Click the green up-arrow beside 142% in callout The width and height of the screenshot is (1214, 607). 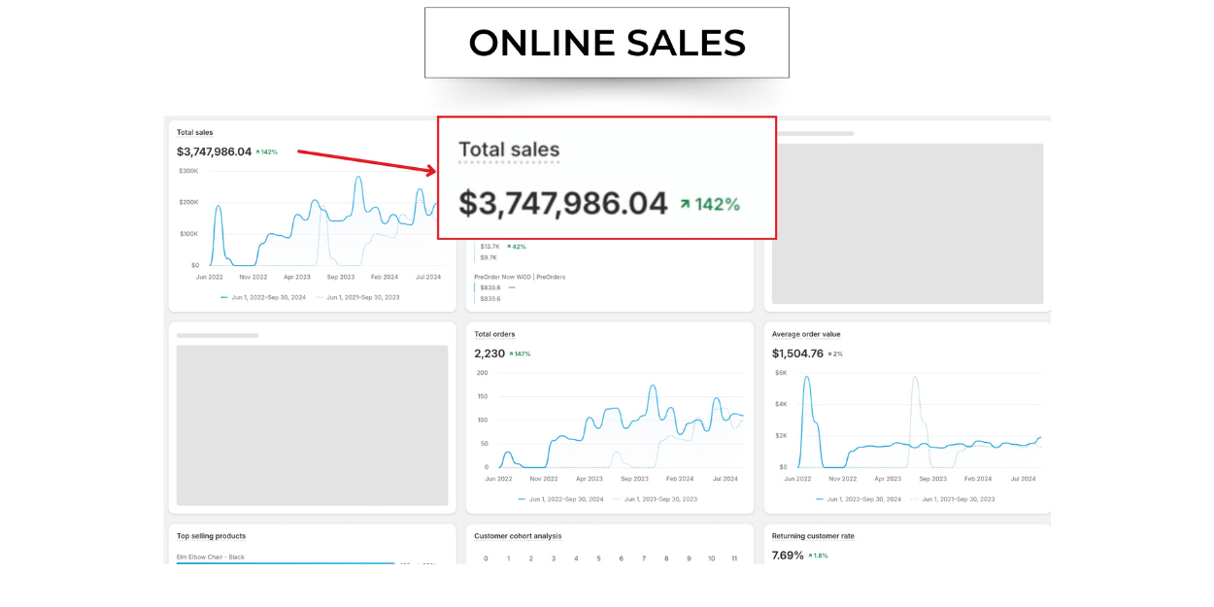(x=685, y=204)
